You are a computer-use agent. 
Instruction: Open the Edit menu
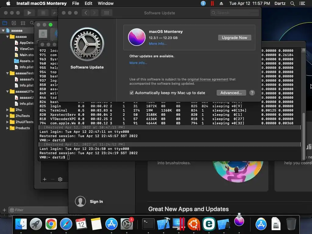pyautogui.click(x=88, y=3)
